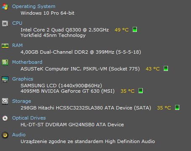
Task: Click the Graphics monitor icon
Action: tap(5, 79)
